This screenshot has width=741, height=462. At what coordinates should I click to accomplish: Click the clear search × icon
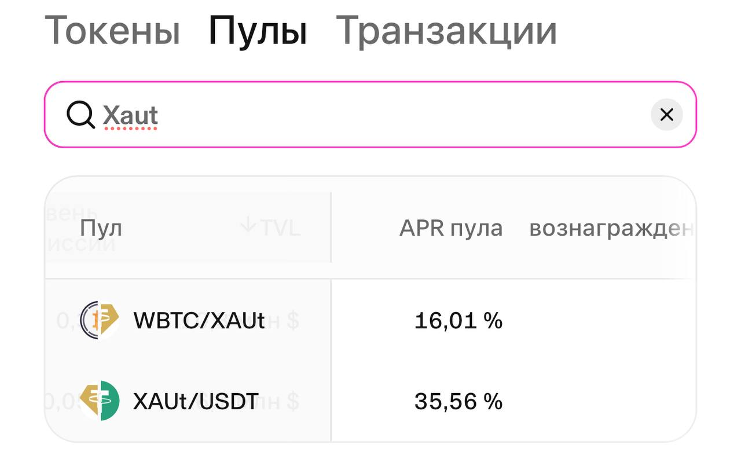tap(666, 114)
